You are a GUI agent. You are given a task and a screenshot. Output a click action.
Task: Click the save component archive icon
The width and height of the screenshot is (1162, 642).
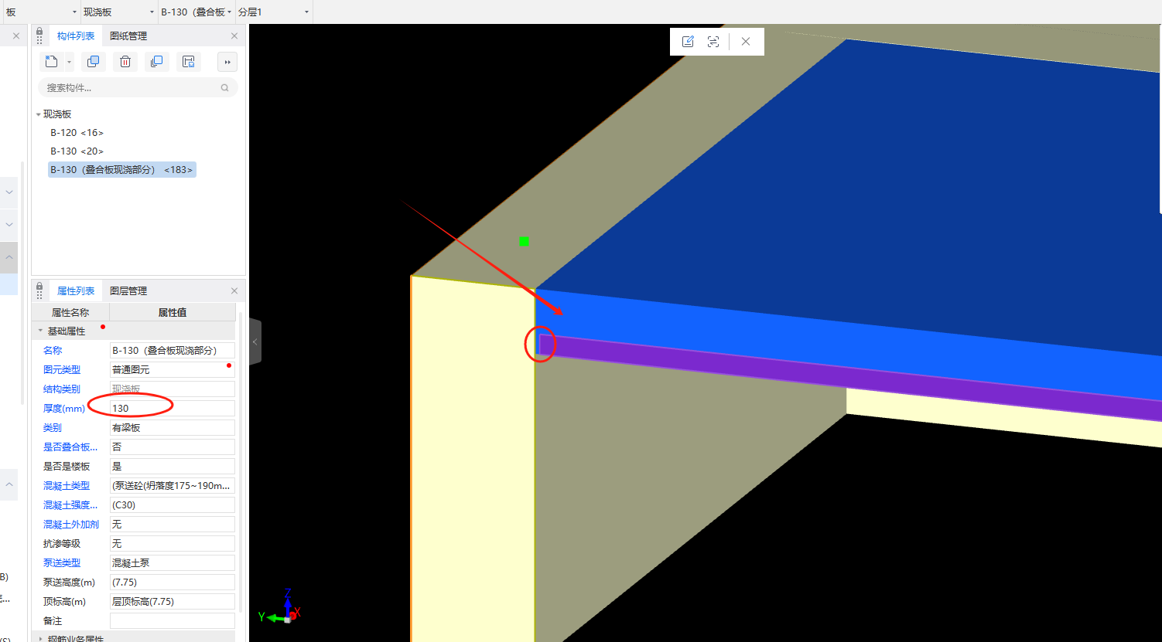[188, 62]
